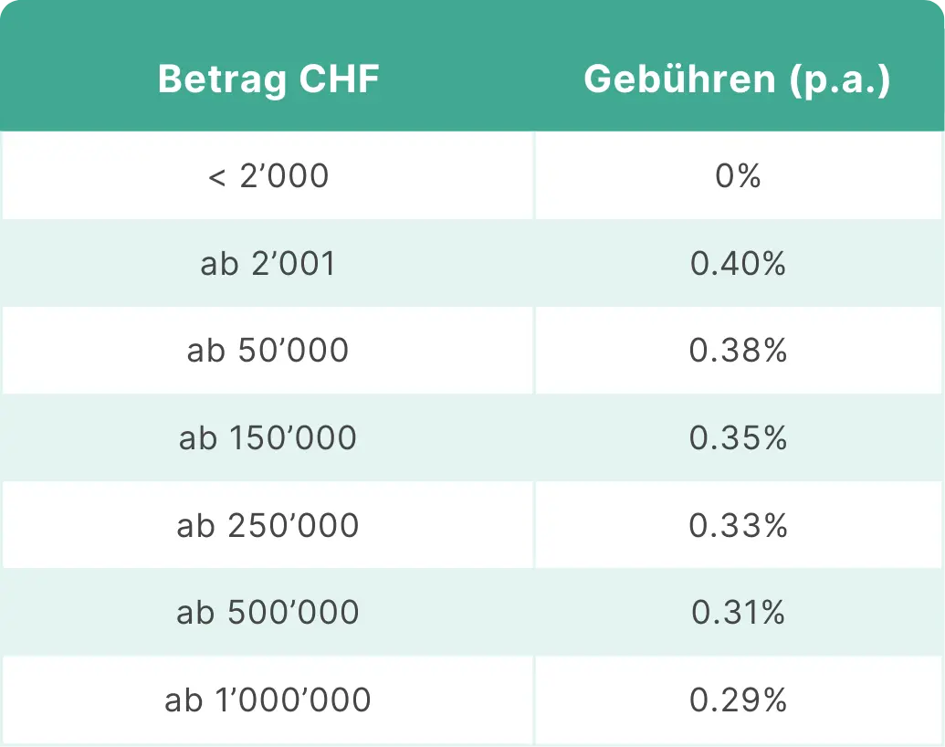Click the "Gebühren" word in the header
Screen dimensions: 945x747
679,80
